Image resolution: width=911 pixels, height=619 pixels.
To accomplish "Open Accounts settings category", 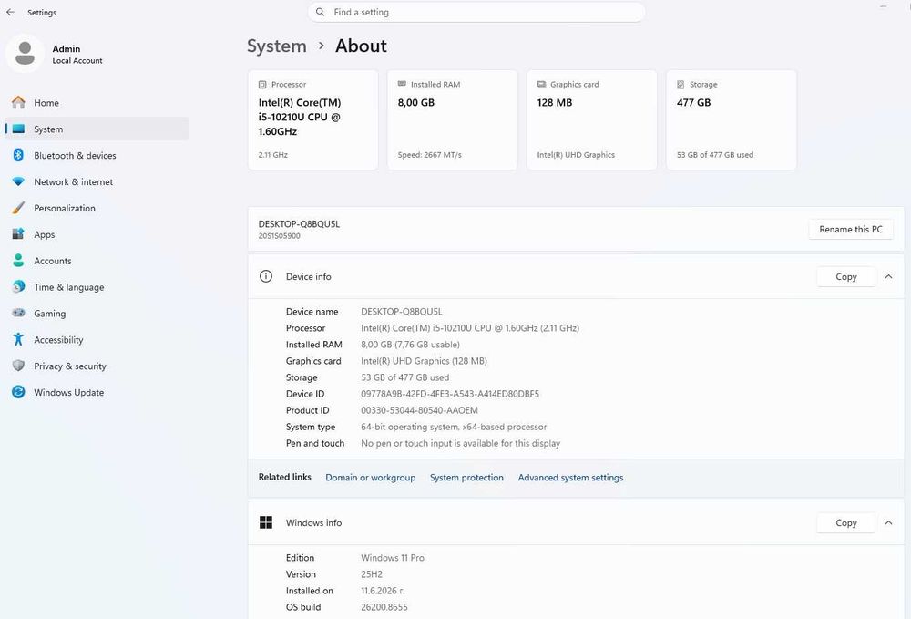I will (x=97, y=261).
